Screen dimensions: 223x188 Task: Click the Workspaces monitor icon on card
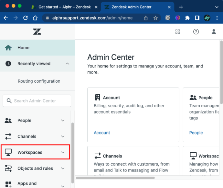click(x=193, y=156)
